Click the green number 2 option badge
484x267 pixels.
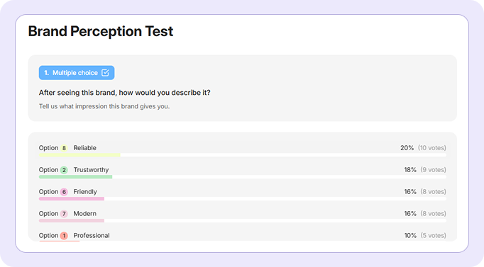pos(64,170)
